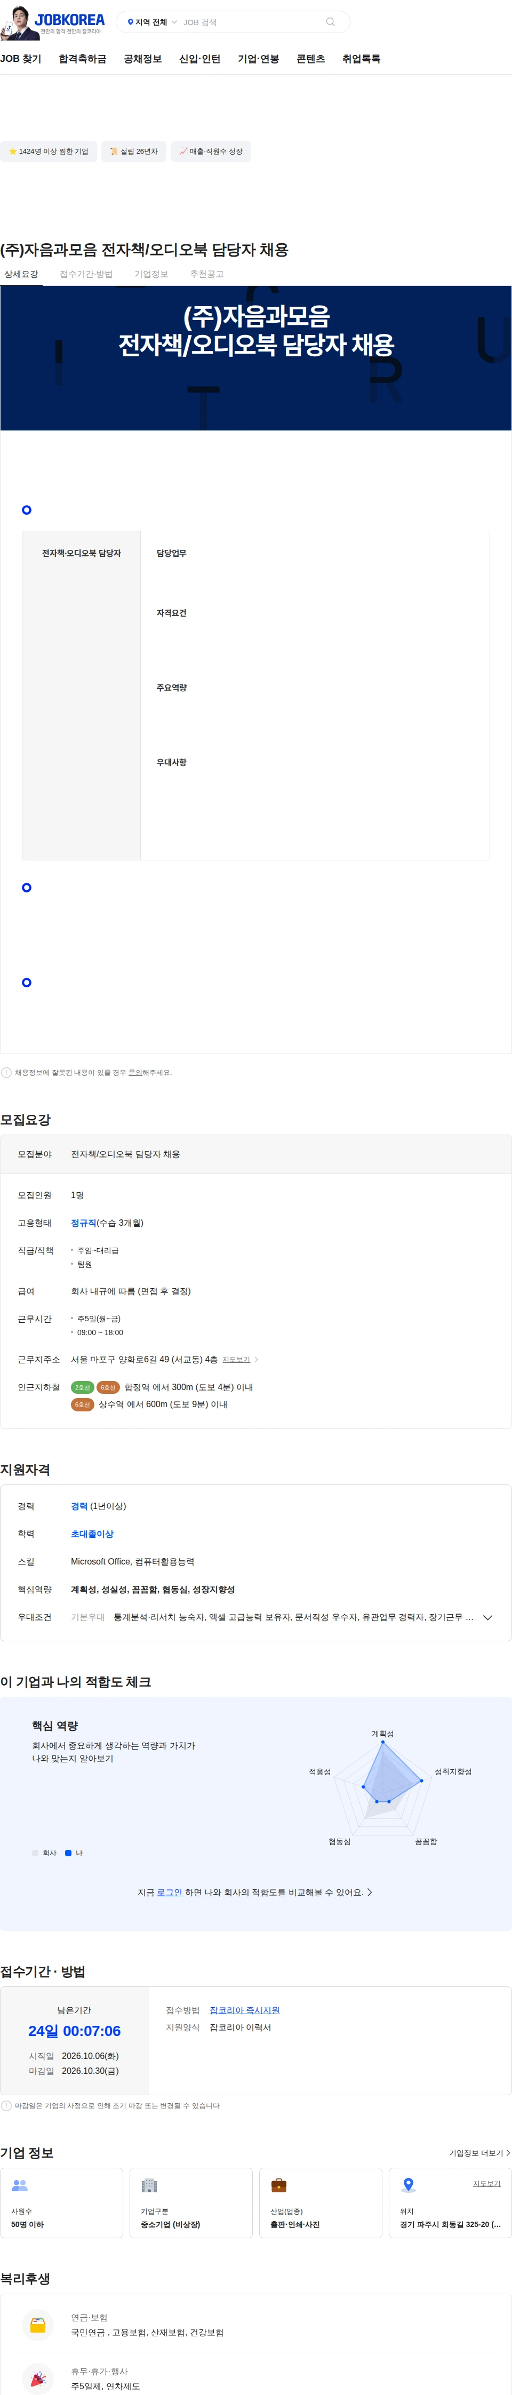Click the 2호선 badge at 합정역

click(x=83, y=1387)
